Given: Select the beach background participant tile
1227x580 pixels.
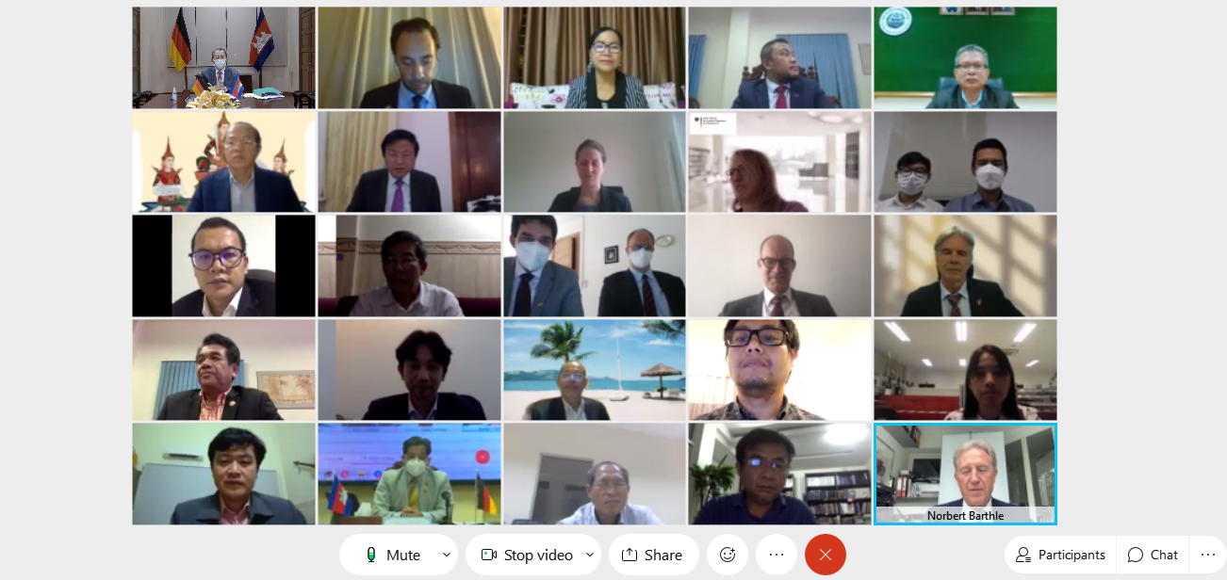Looking at the screenshot, I should 595,369.
